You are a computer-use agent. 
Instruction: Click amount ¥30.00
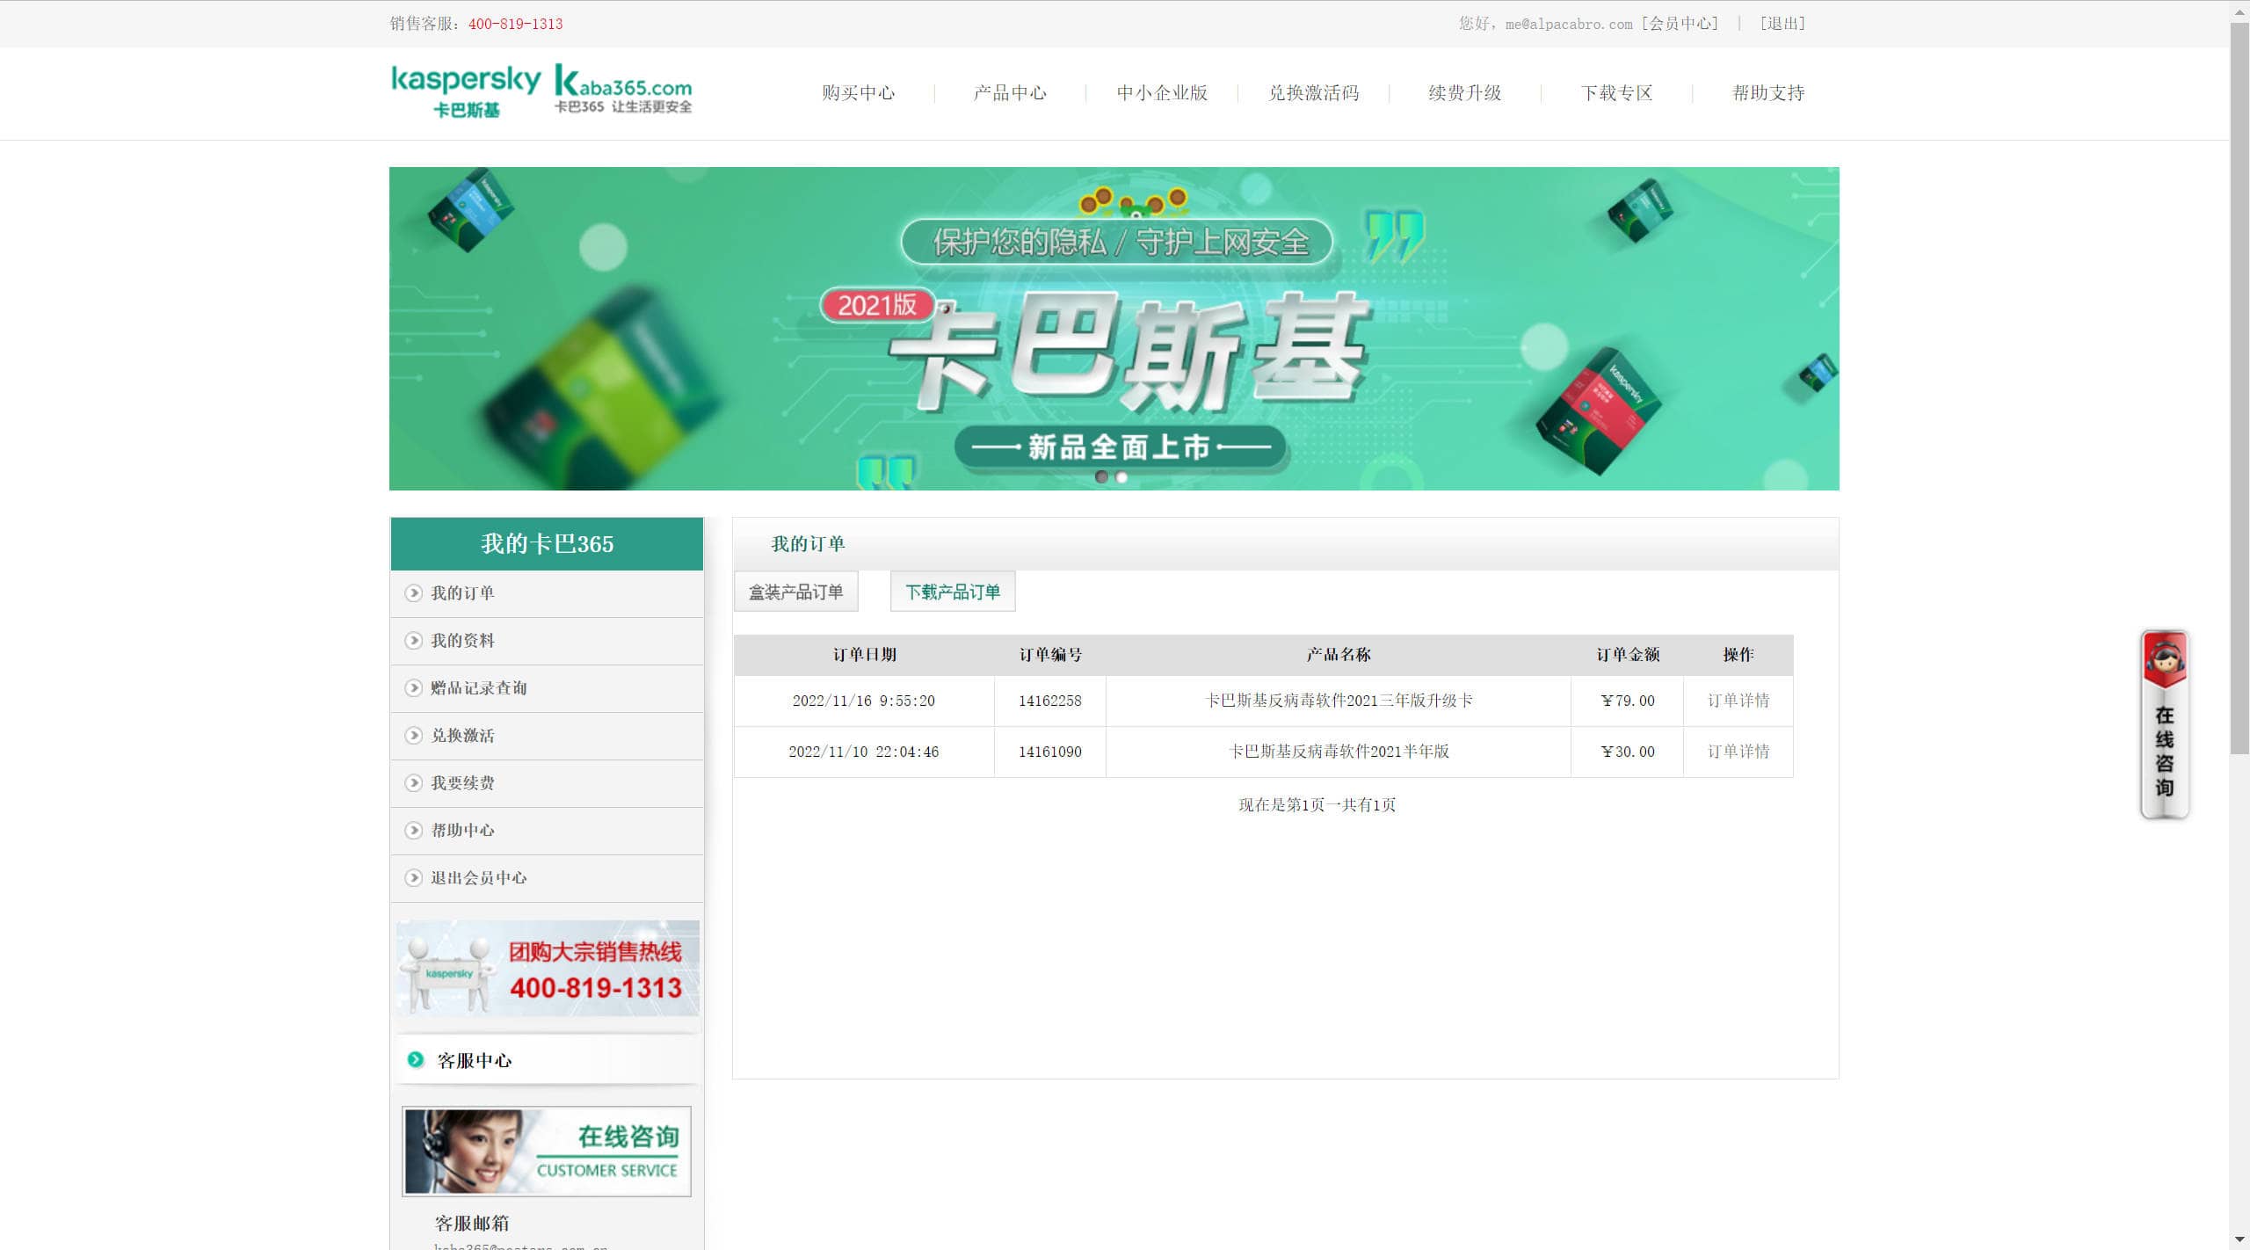tap(1628, 752)
